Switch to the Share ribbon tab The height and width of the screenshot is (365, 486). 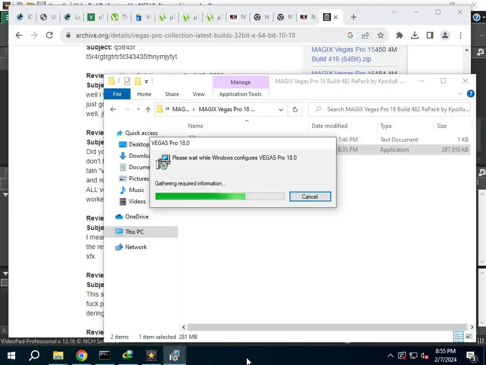click(172, 94)
